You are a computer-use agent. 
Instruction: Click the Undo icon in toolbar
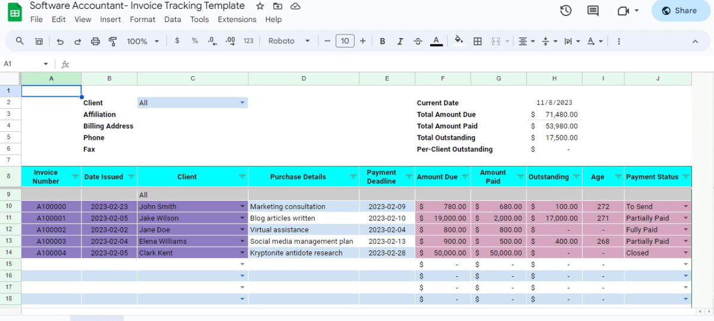point(60,41)
